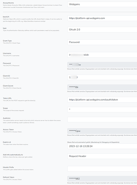Focus the empty Header Prefix field
The image size is (137, 185).
coord(102,169)
